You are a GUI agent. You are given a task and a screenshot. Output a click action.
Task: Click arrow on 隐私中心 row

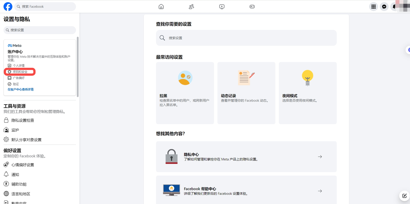[320, 157]
